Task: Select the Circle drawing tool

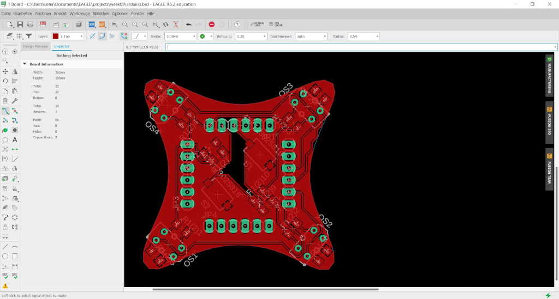Action: pyautogui.click(x=5, y=257)
